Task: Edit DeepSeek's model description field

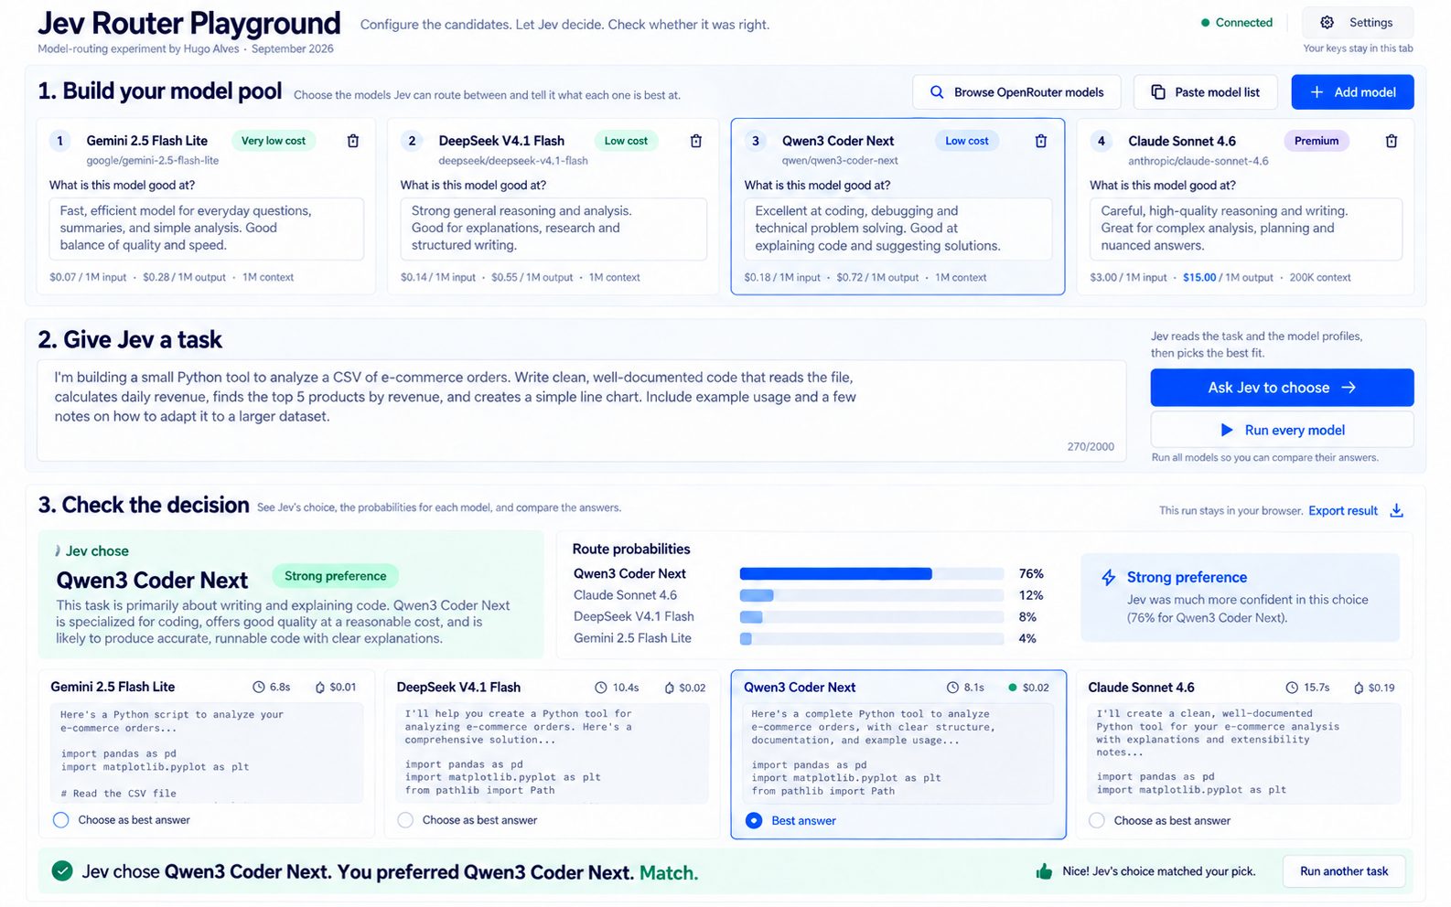Action: pos(554,229)
